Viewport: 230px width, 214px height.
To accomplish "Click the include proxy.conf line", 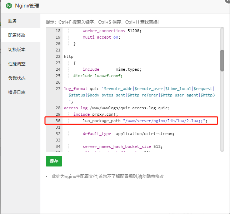I will click(x=95, y=114).
